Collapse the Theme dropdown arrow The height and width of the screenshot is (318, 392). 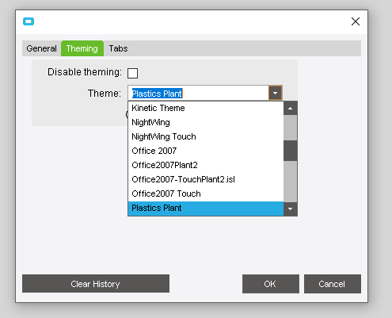(x=275, y=93)
